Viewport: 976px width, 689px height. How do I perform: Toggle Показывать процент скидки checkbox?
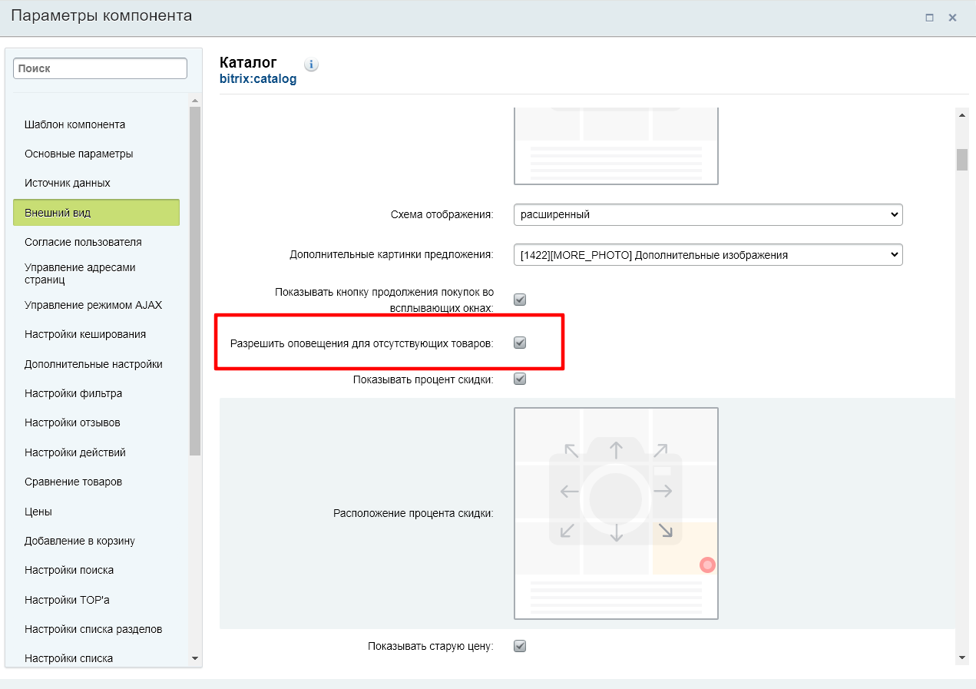tap(520, 379)
